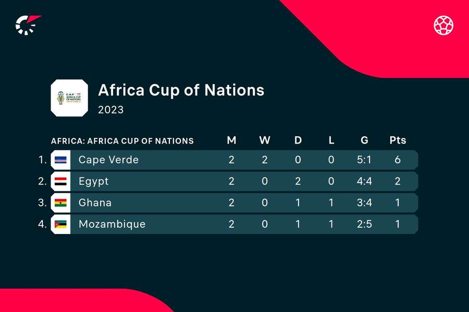Click the football icon in top-right corner
This screenshot has width=469, height=312.
click(443, 24)
